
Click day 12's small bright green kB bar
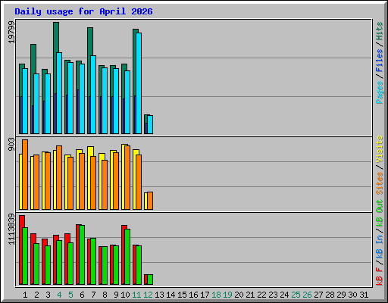[x=150, y=280]
